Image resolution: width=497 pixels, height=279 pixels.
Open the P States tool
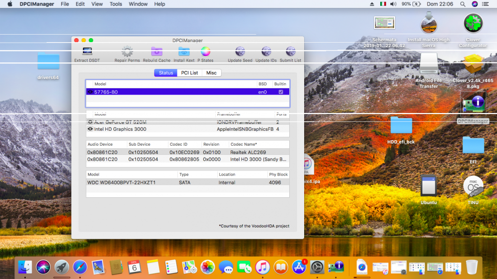[205, 52]
